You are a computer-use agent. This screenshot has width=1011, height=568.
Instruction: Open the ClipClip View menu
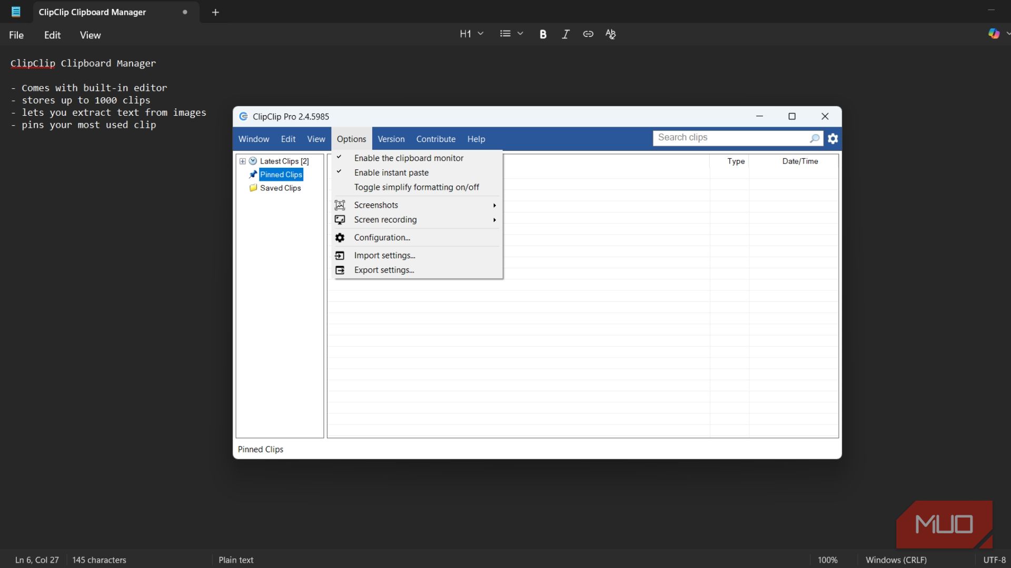point(316,139)
